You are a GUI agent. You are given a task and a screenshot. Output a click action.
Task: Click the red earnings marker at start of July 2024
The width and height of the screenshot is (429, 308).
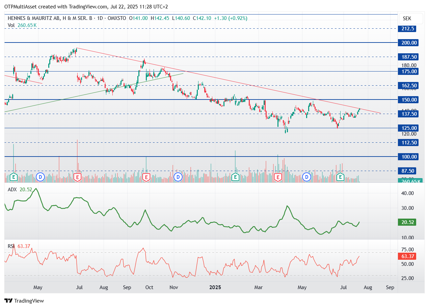tap(78, 177)
